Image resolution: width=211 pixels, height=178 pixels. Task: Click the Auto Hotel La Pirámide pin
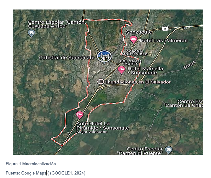pyautogui.click(x=80, y=115)
